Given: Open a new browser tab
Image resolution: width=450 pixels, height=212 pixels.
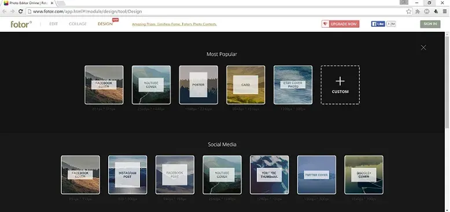Looking at the screenshot, I should (x=61, y=3).
